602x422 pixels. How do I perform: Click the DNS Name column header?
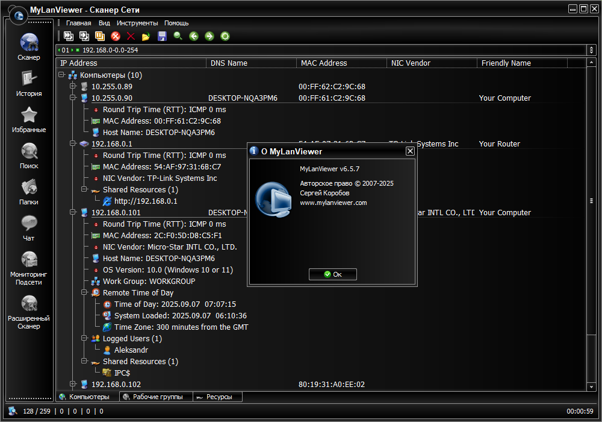click(x=252, y=63)
